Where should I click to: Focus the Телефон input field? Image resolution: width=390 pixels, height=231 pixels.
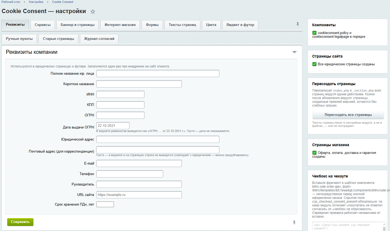pyautogui.click(x=130, y=174)
